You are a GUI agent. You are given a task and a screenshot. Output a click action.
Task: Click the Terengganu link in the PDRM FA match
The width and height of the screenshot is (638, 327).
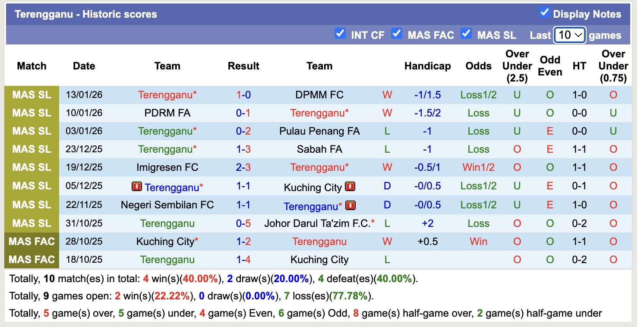tap(319, 113)
